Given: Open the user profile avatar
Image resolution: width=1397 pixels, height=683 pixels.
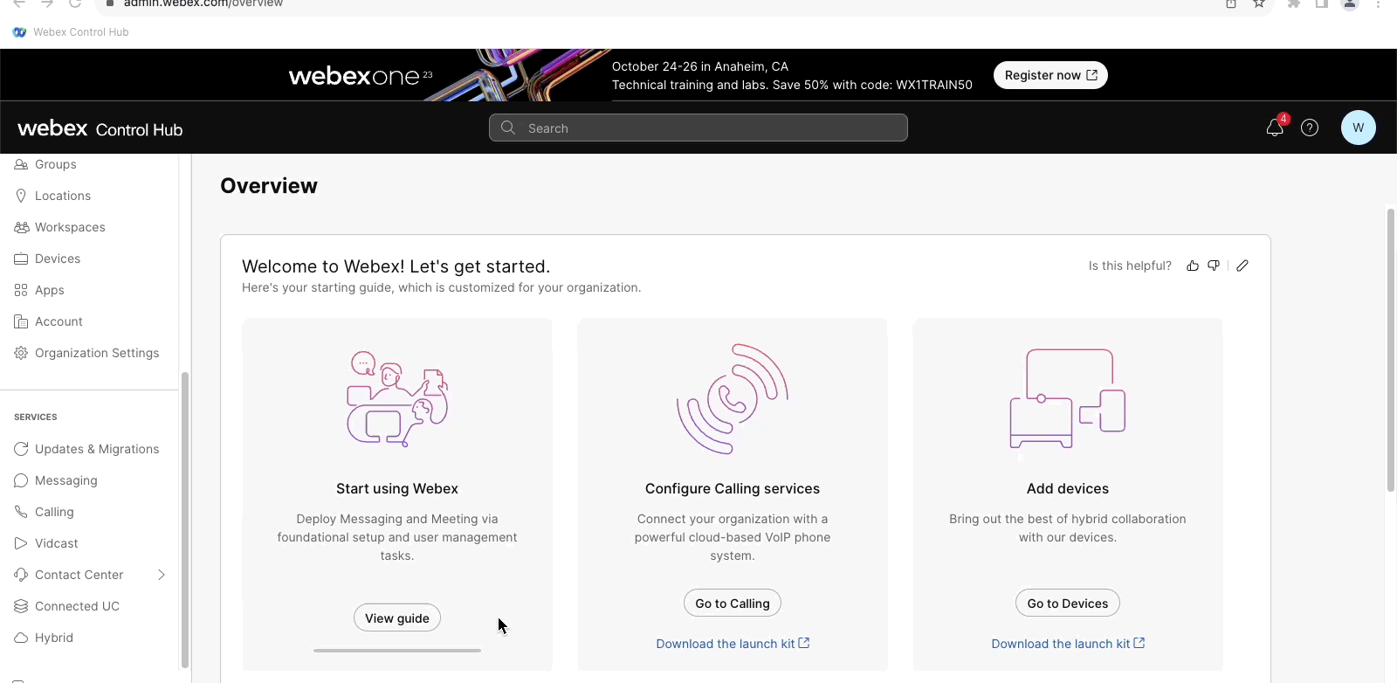Looking at the screenshot, I should tap(1358, 128).
